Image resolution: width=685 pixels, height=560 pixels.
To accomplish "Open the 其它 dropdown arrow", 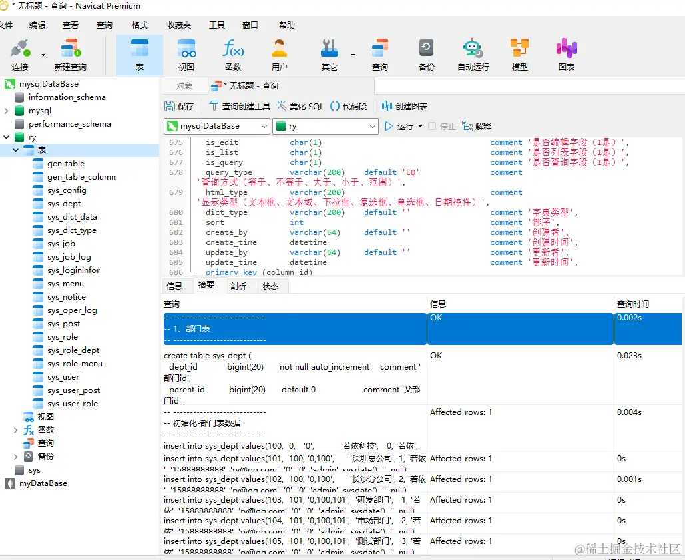I will click(x=353, y=55).
